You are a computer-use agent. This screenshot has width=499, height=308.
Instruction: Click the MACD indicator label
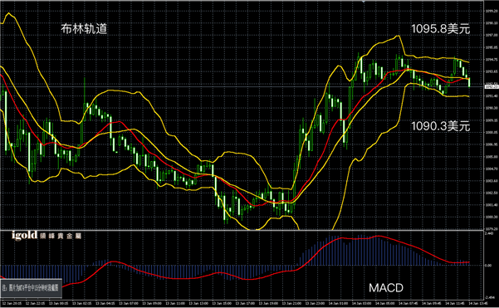point(386,288)
